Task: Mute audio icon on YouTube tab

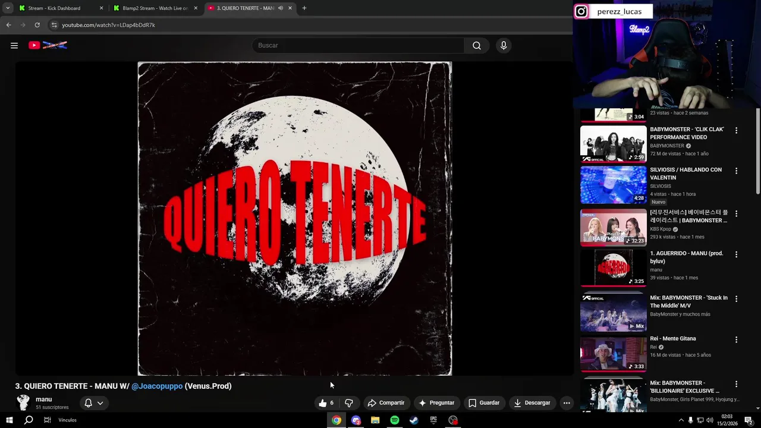Action: tap(281, 8)
